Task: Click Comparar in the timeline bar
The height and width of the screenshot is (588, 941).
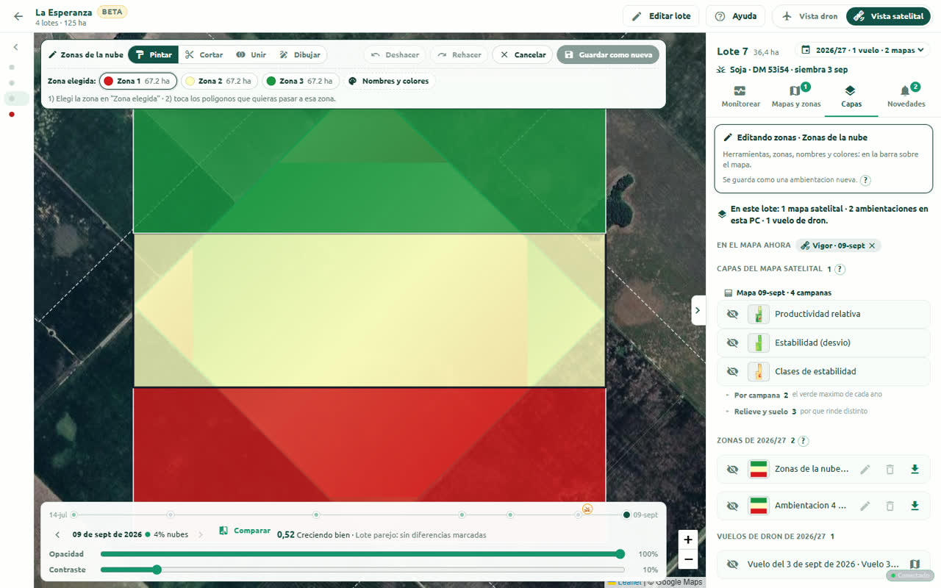Action: click(x=245, y=531)
